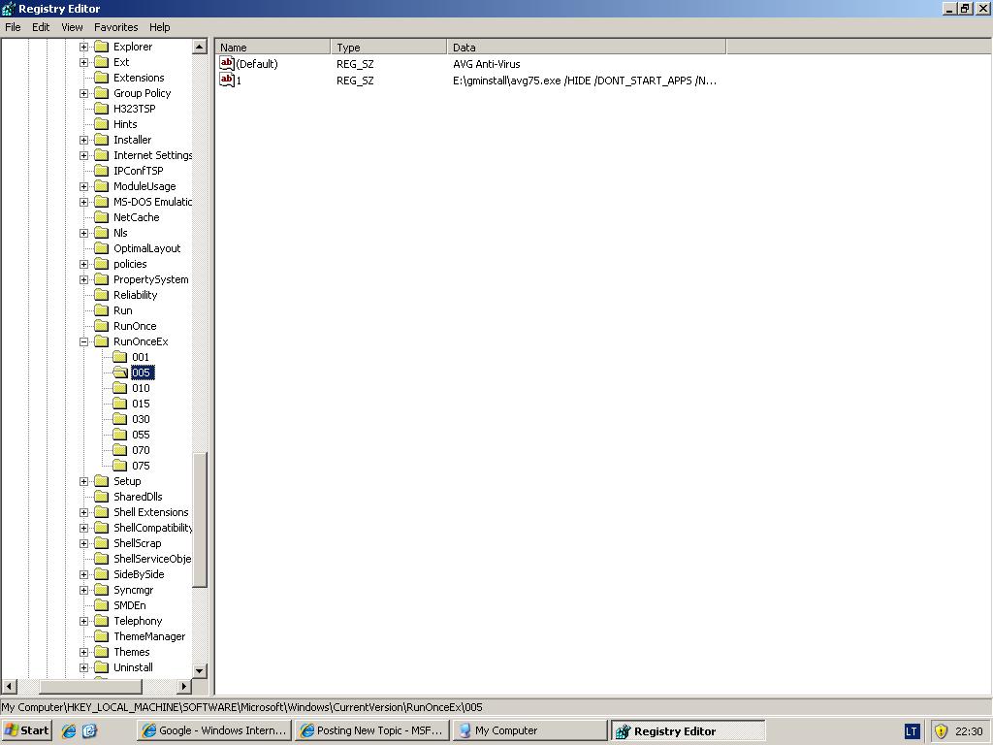Image resolution: width=993 pixels, height=745 pixels.
Task: Expand the Syncmgr key
Action: [83, 591]
